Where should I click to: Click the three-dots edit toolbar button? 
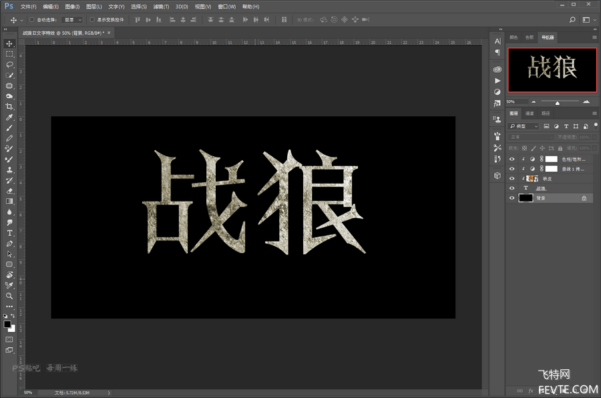point(9,307)
